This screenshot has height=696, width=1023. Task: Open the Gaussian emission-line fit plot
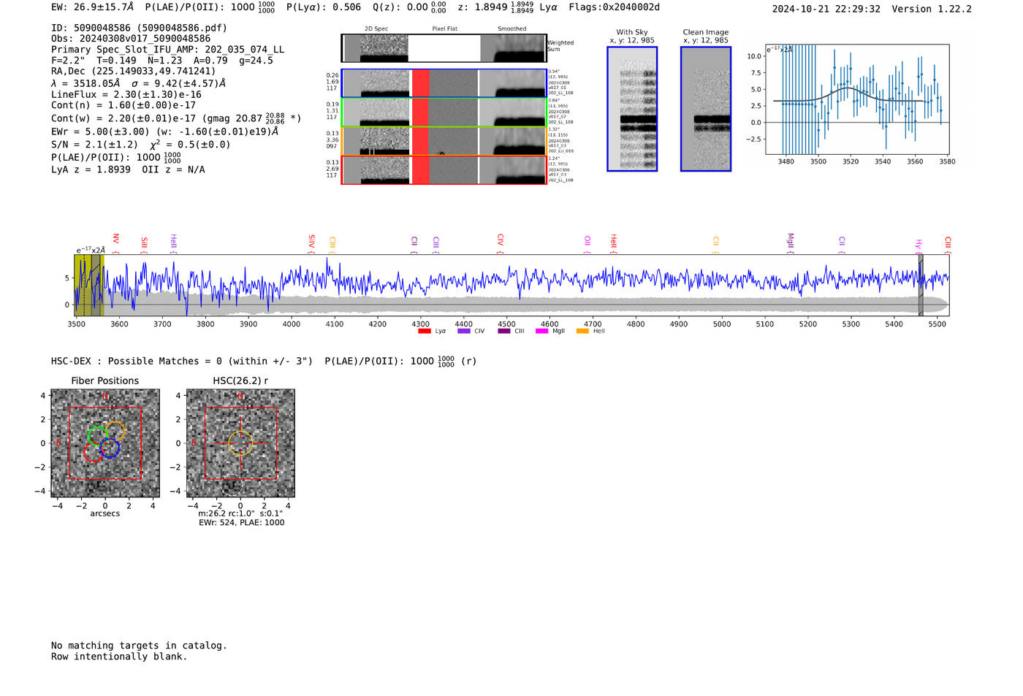(x=857, y=99)
